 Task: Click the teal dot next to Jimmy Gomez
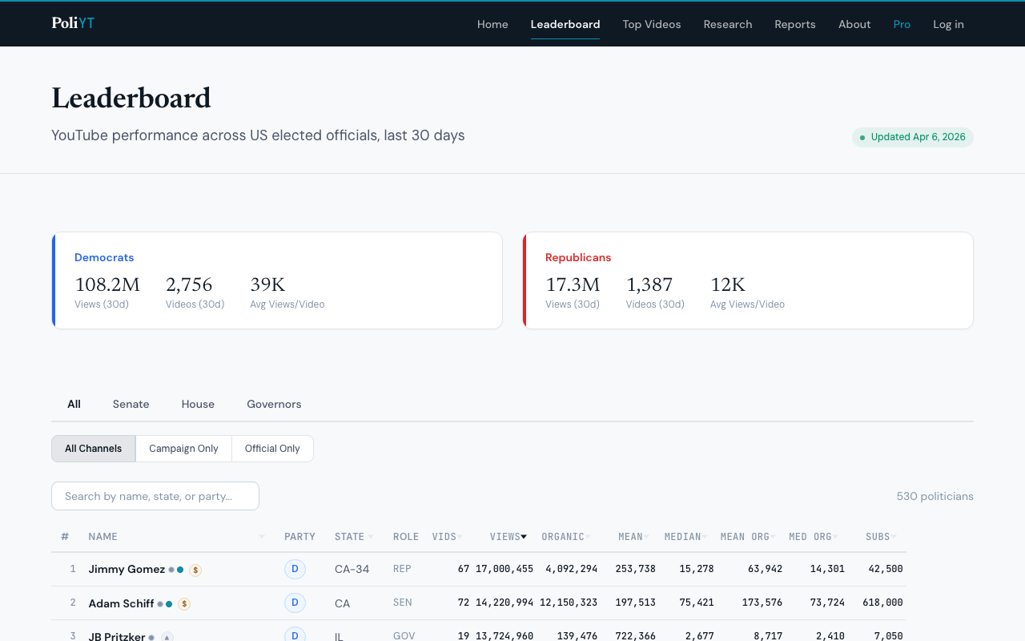pos(180,570)
